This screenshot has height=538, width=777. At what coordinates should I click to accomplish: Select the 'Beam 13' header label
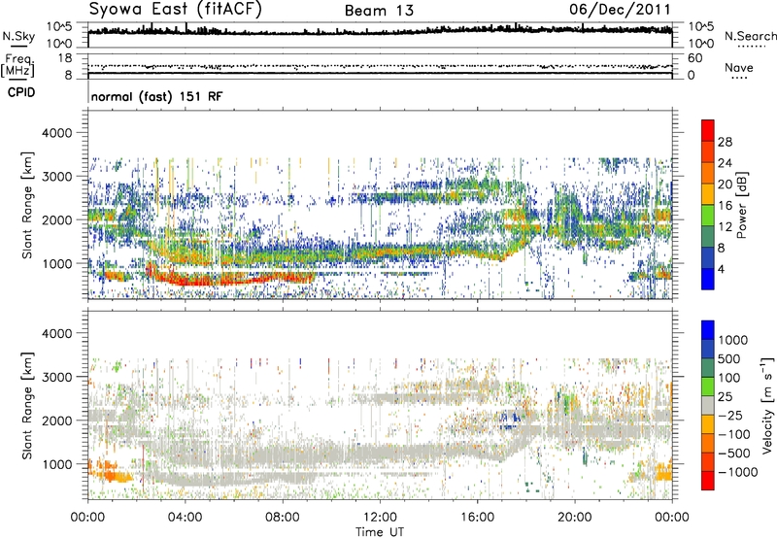[379, 11]
